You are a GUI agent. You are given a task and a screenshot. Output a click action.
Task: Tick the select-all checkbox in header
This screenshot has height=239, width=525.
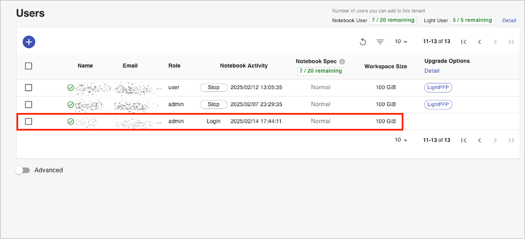point(28,66)
